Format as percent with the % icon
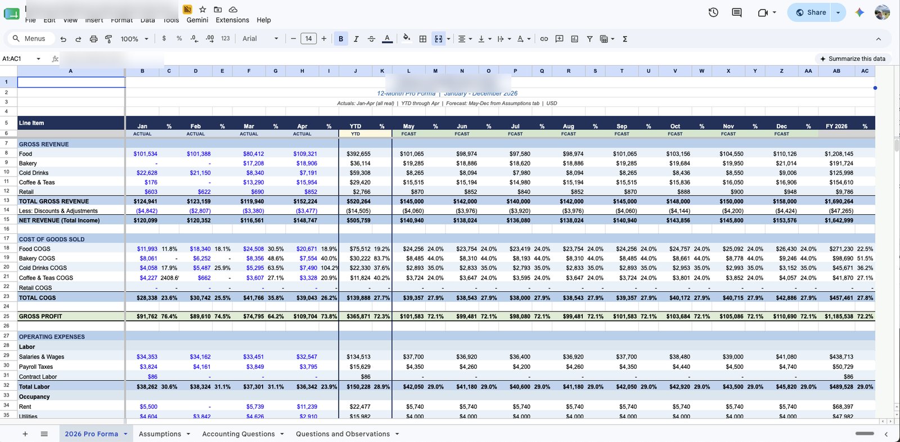900x442 pixels. pyautogui.click(x=179, y=39)
